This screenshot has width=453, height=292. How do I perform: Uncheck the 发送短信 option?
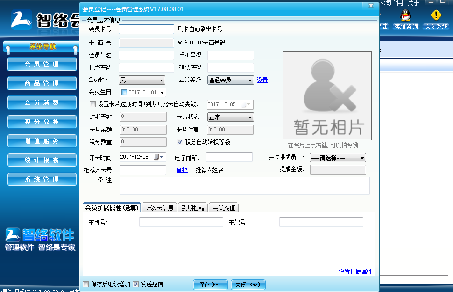[135, 284]
